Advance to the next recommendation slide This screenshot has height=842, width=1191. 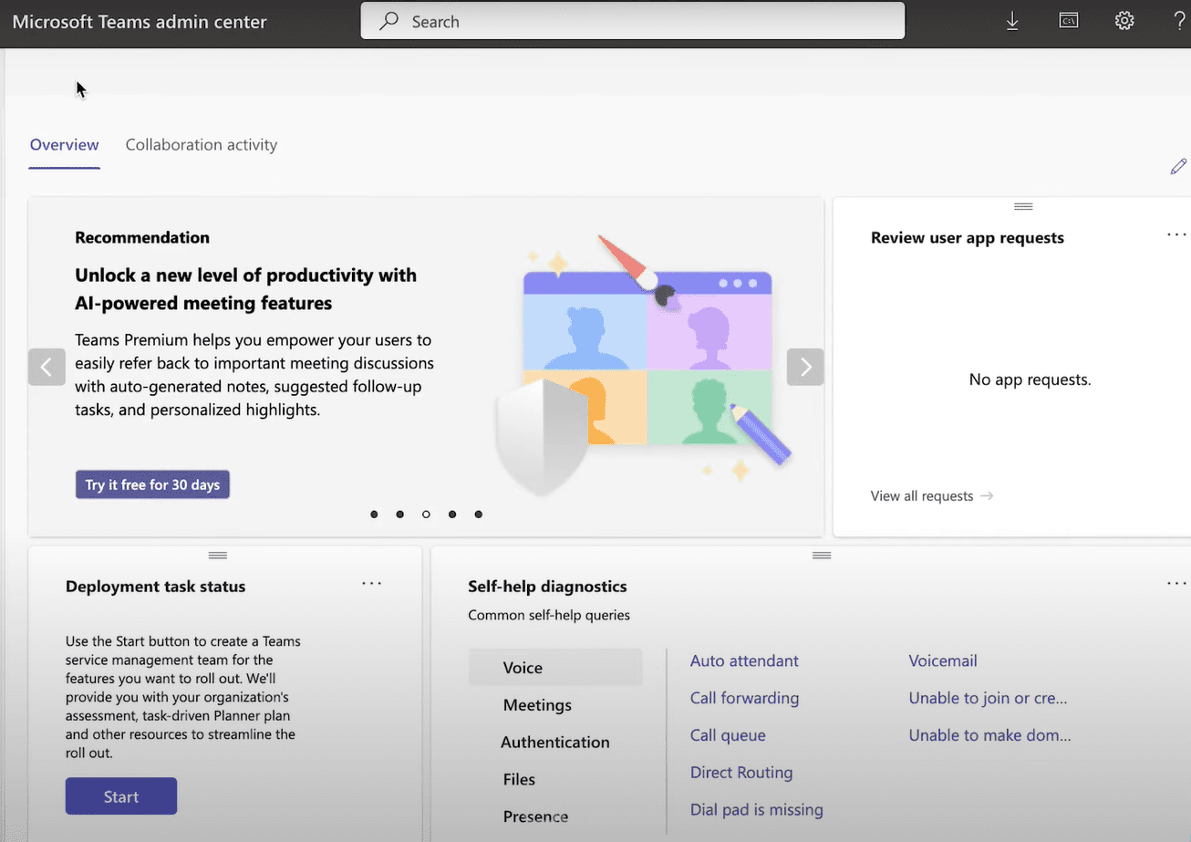coord(805,367)
